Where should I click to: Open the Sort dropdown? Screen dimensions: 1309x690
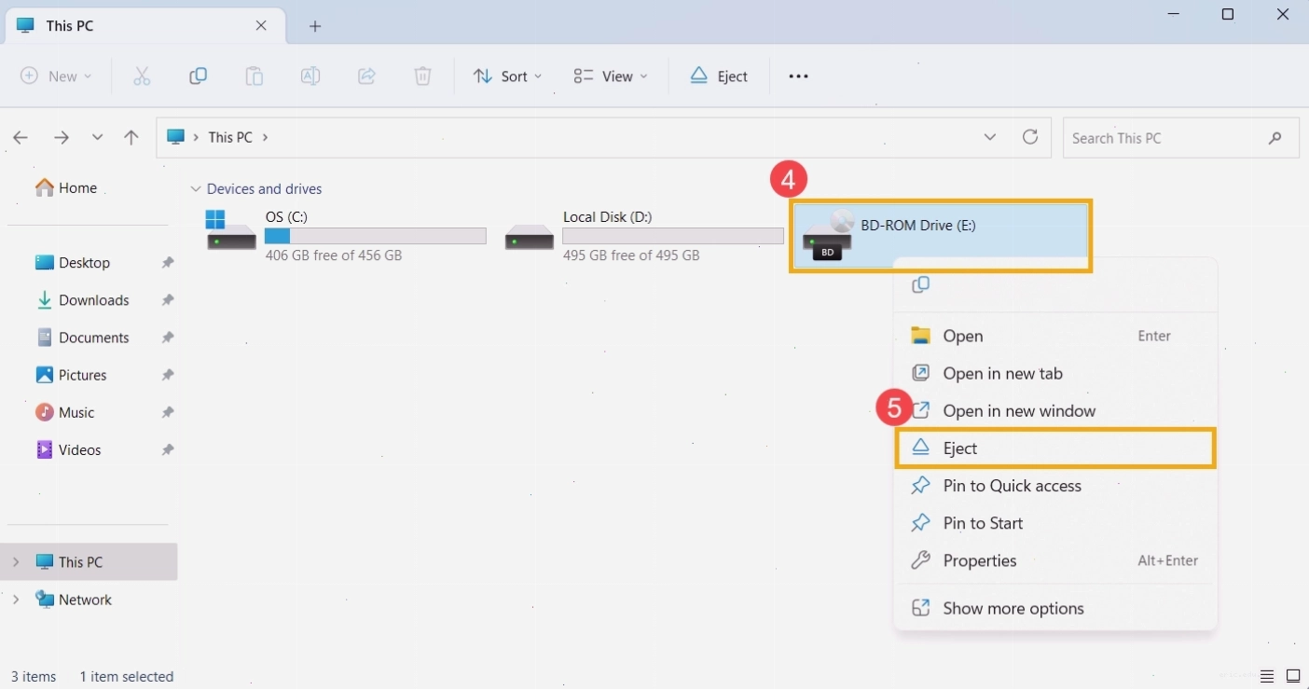[x=508, y=76]
